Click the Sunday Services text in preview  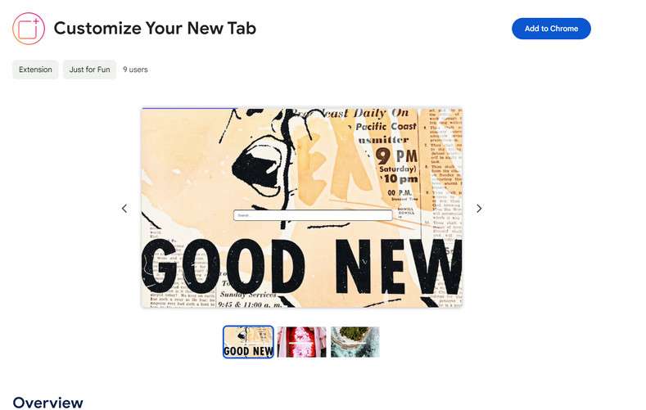pos(248,295)
